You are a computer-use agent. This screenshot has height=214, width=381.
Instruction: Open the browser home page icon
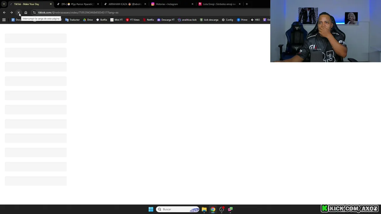click(x=26, y=12)
